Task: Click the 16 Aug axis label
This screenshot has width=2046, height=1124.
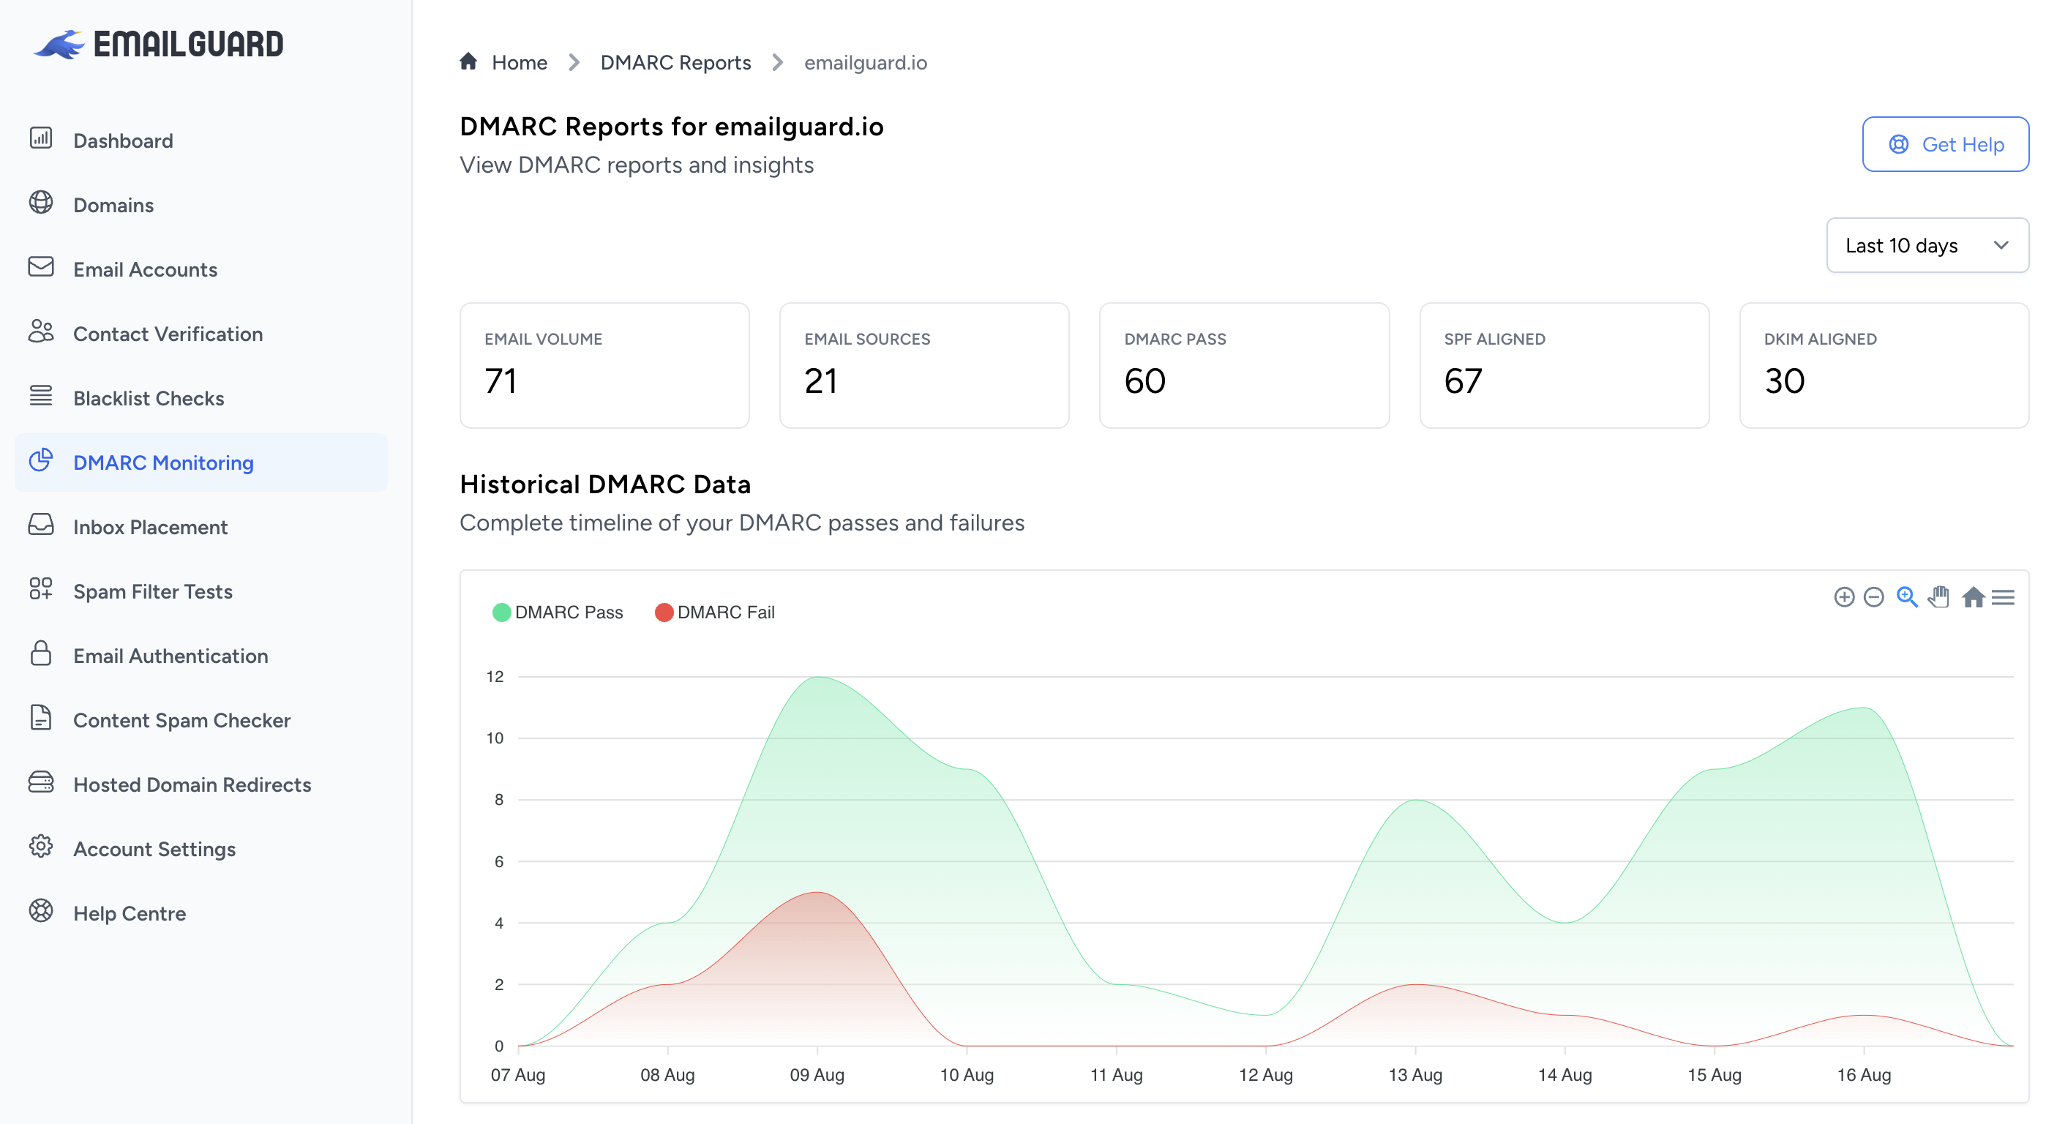Action: click(1864, 1075)
